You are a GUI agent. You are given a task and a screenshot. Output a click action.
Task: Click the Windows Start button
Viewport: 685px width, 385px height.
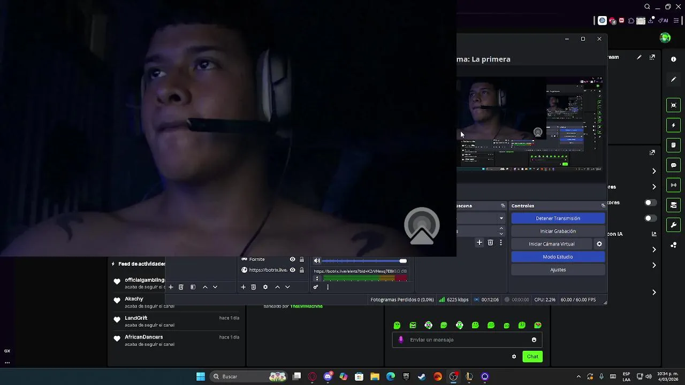pyautogui.click(x=201, y=376)
